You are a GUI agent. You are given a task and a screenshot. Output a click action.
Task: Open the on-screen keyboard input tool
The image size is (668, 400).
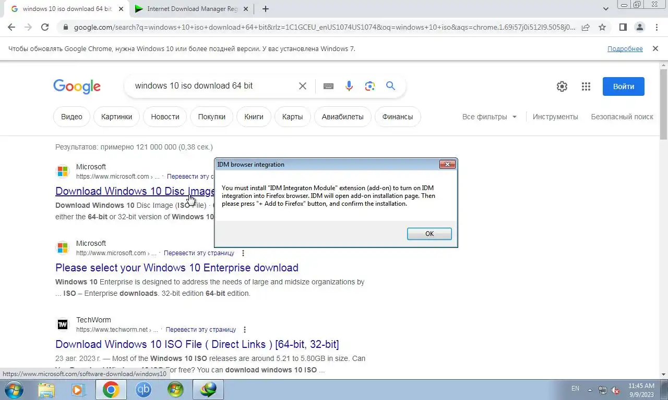pos(328,86)
